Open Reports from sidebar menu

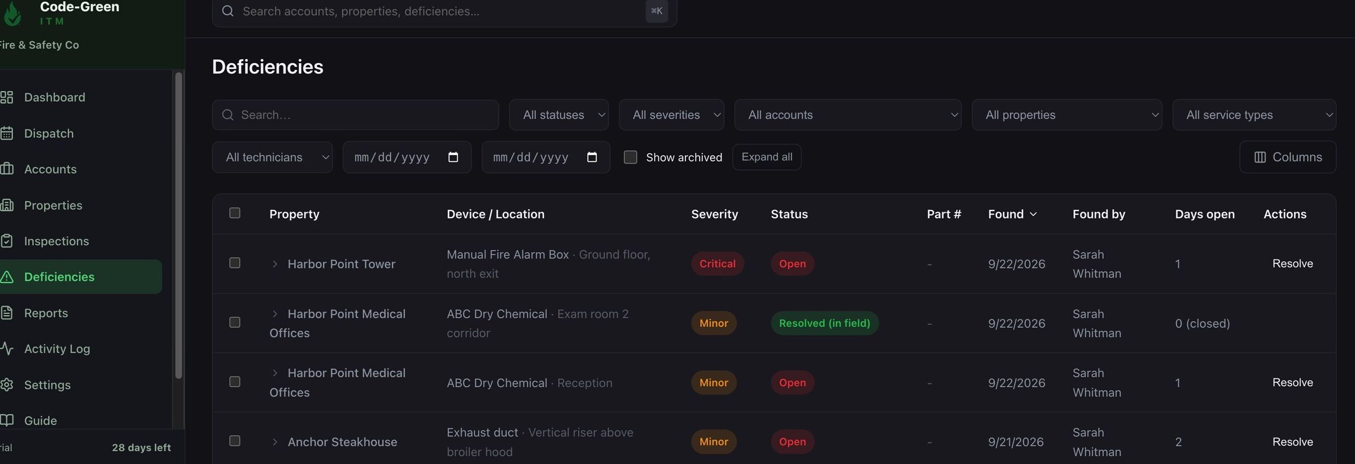(x=46, y=313)
